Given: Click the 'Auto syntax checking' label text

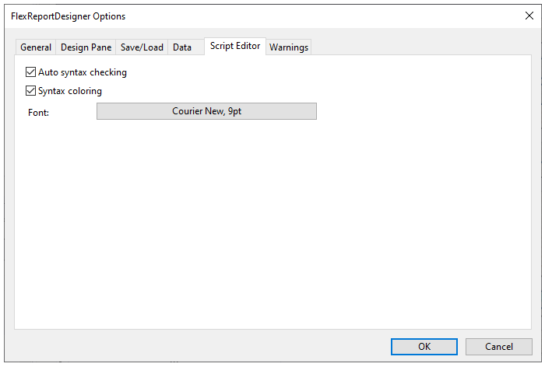Looking at the screenshot, I should [83, 72].
